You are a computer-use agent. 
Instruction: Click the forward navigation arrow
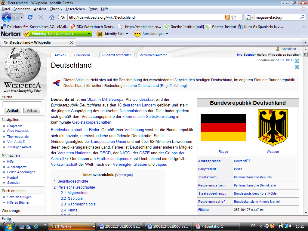pyautogui.click(x=15, y=17)
